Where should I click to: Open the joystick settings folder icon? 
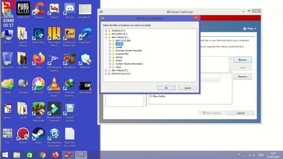pos(23,37)
